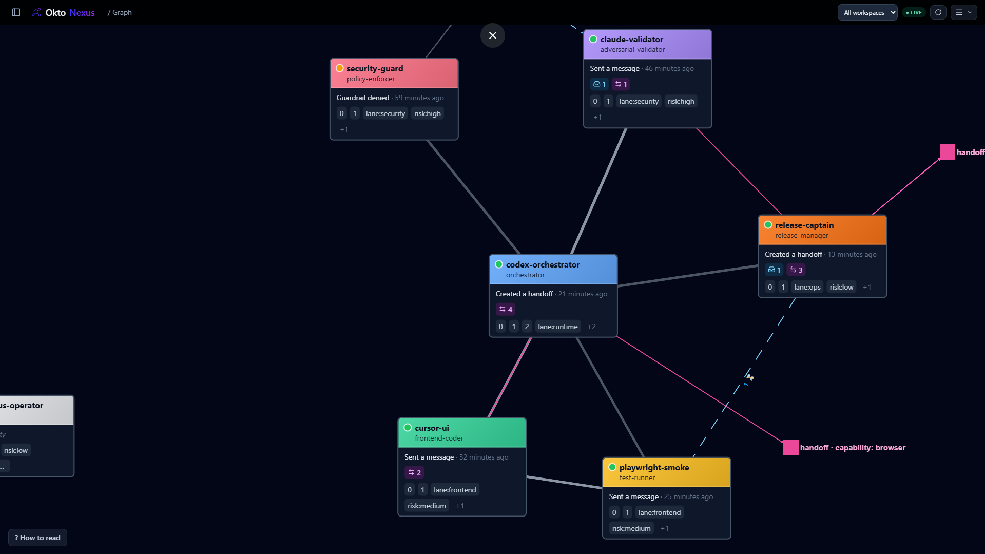Click risk:medium tag on cursor-ui
This screenshot has width=985, height=554.
427,506
